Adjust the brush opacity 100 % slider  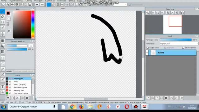pyautogui.click(x=17, y=49)
